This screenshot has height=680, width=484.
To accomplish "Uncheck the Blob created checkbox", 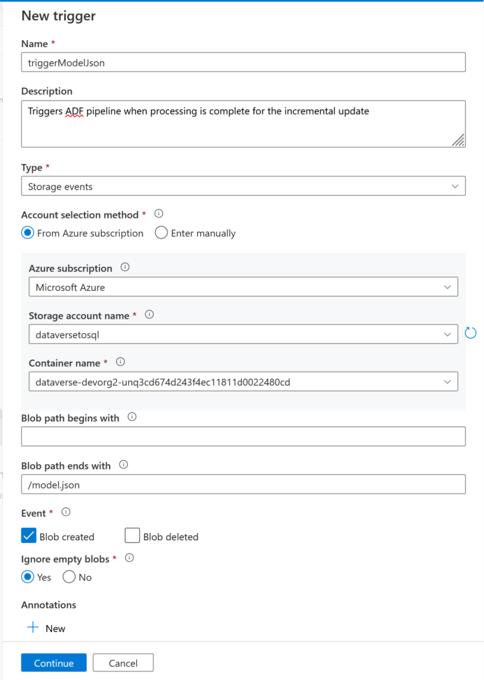I will pos(29,536).
